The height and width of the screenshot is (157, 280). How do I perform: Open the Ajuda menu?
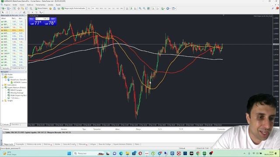(58, 5)
